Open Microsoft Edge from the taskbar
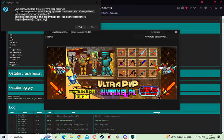The image size is (224, 140). pos(63,136)
